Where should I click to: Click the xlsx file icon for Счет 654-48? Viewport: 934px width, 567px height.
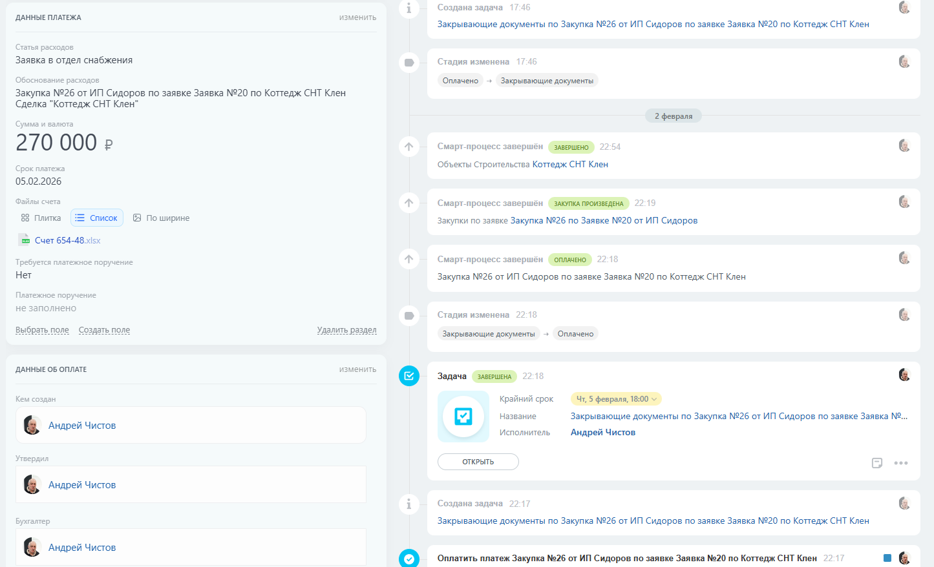[x=24, y=240]
